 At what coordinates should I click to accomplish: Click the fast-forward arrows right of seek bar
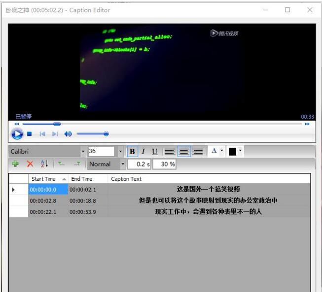click(307, 124)
